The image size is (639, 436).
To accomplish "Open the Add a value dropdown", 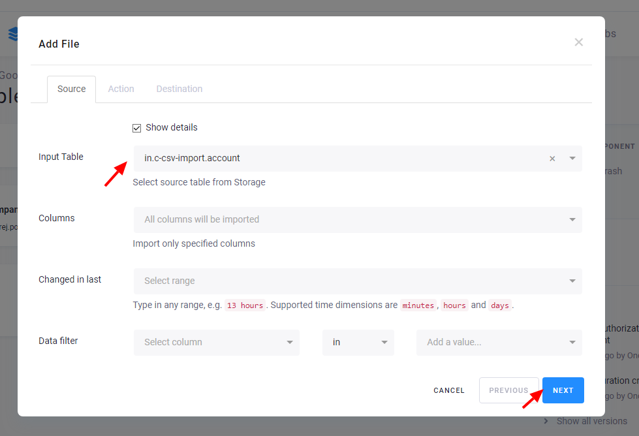I will pyautogui.click(x=499, y=342).
